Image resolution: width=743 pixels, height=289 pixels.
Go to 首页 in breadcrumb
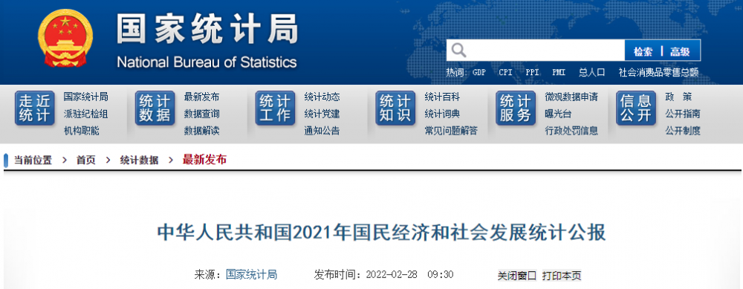point(85,160)
